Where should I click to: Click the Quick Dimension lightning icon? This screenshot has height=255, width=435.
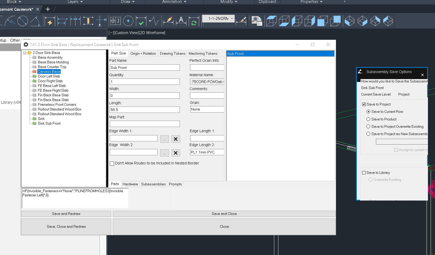pyautogui.click(x=49, y=21)
